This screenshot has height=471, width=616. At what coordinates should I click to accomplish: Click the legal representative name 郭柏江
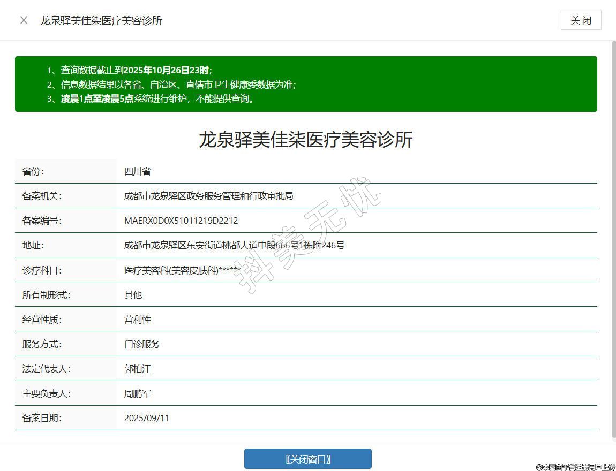click(x=138, y=369)
